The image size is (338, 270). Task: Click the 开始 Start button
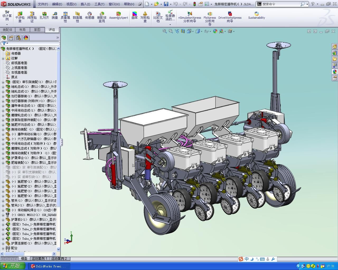point(13,266)
